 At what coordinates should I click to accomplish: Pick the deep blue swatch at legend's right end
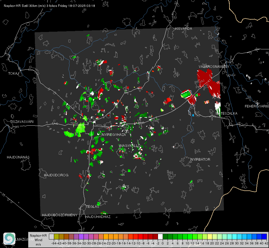(264, 236)
